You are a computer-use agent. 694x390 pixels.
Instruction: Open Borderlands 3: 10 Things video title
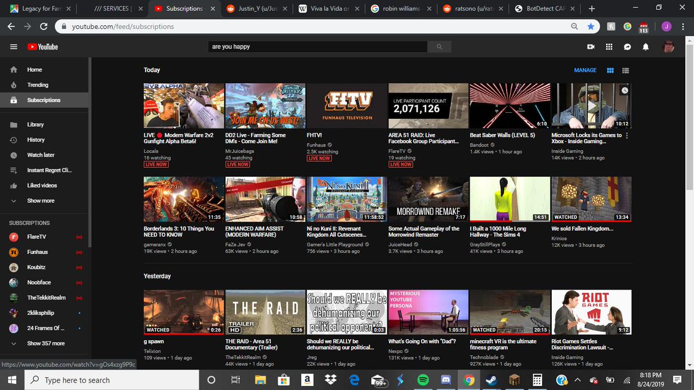pos(179,232)
